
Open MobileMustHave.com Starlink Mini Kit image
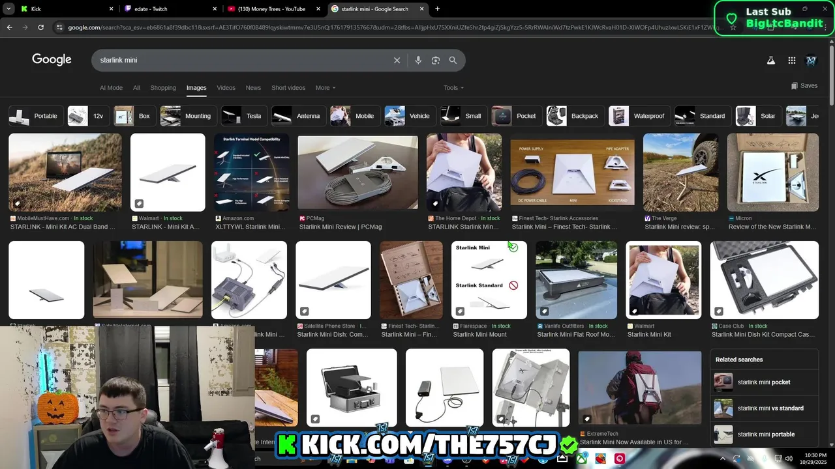65,172
